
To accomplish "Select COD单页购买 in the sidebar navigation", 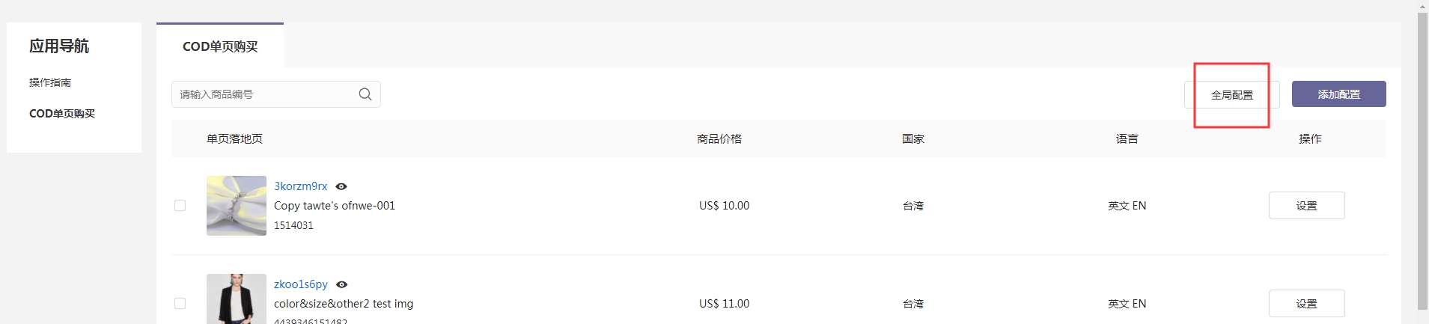I will pos(62,114).
